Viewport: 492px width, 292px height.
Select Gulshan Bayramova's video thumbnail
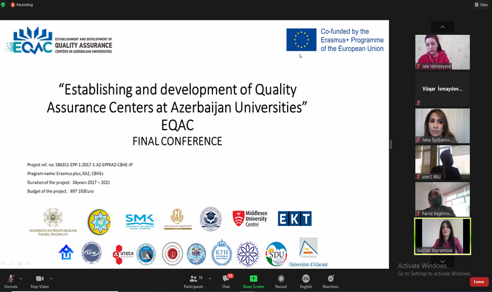click(x=442, y=236)
